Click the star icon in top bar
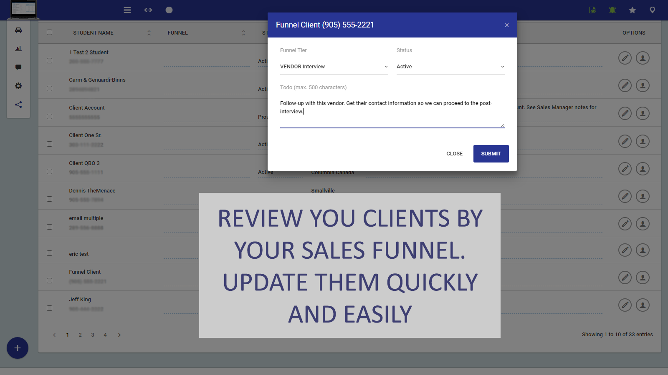668x375 pixels. (633, 10)
